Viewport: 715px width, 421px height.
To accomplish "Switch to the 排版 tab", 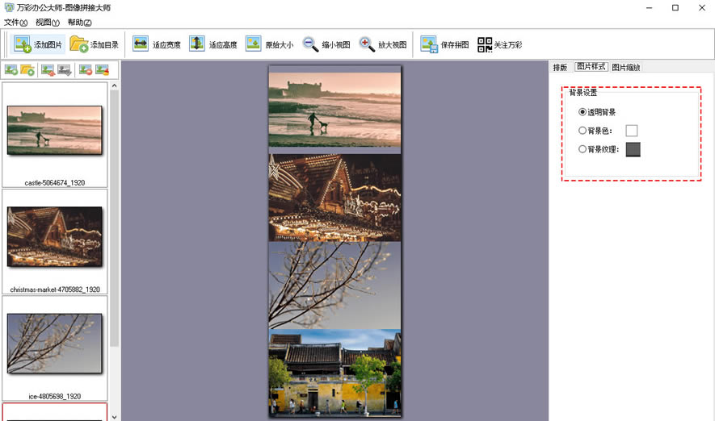I will [560, 67].
